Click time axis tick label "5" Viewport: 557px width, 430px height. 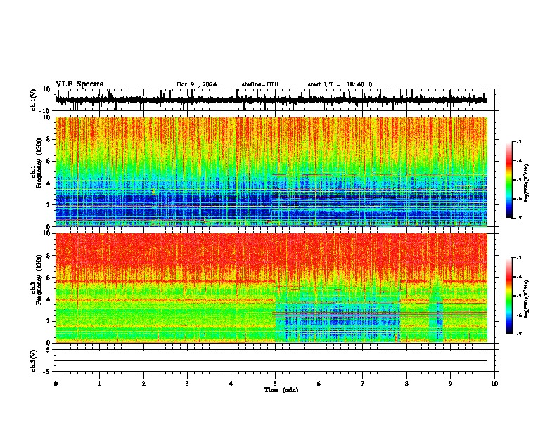coord(275,384)
